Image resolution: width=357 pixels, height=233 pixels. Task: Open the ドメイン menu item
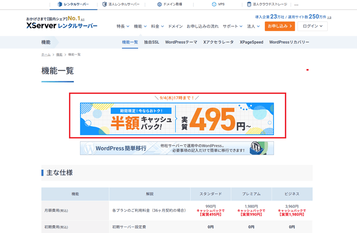coord(175,27)
